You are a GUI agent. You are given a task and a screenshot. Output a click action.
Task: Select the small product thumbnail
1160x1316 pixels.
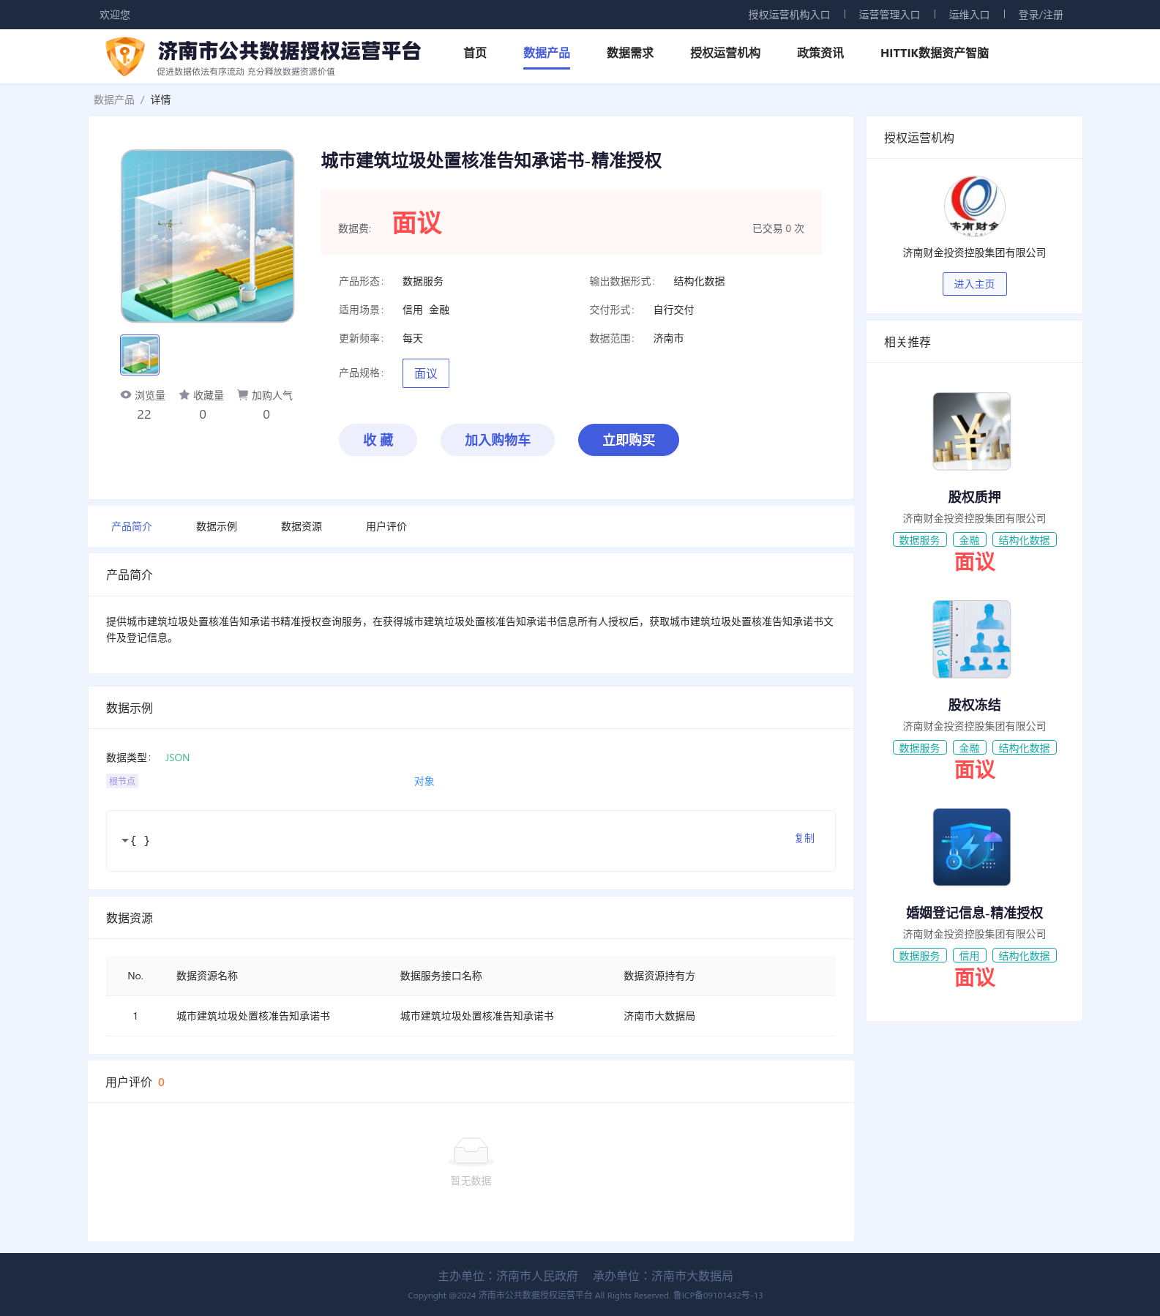click(140, 355)
